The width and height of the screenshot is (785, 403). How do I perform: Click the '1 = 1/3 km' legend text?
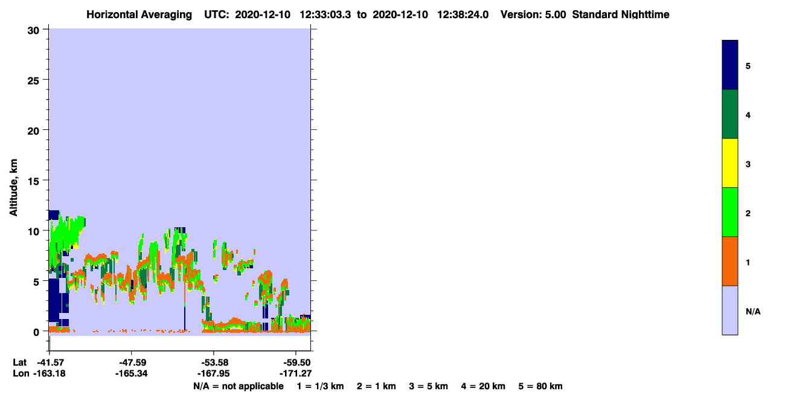click(321, 386)
